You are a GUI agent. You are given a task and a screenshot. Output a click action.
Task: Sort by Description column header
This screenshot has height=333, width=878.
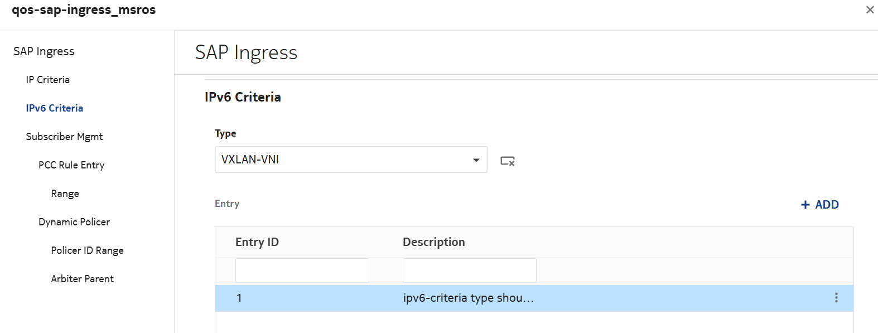433,242
